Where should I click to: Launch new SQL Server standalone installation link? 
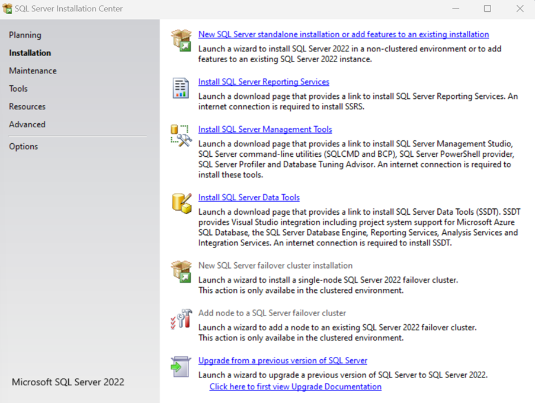(344, 34)
